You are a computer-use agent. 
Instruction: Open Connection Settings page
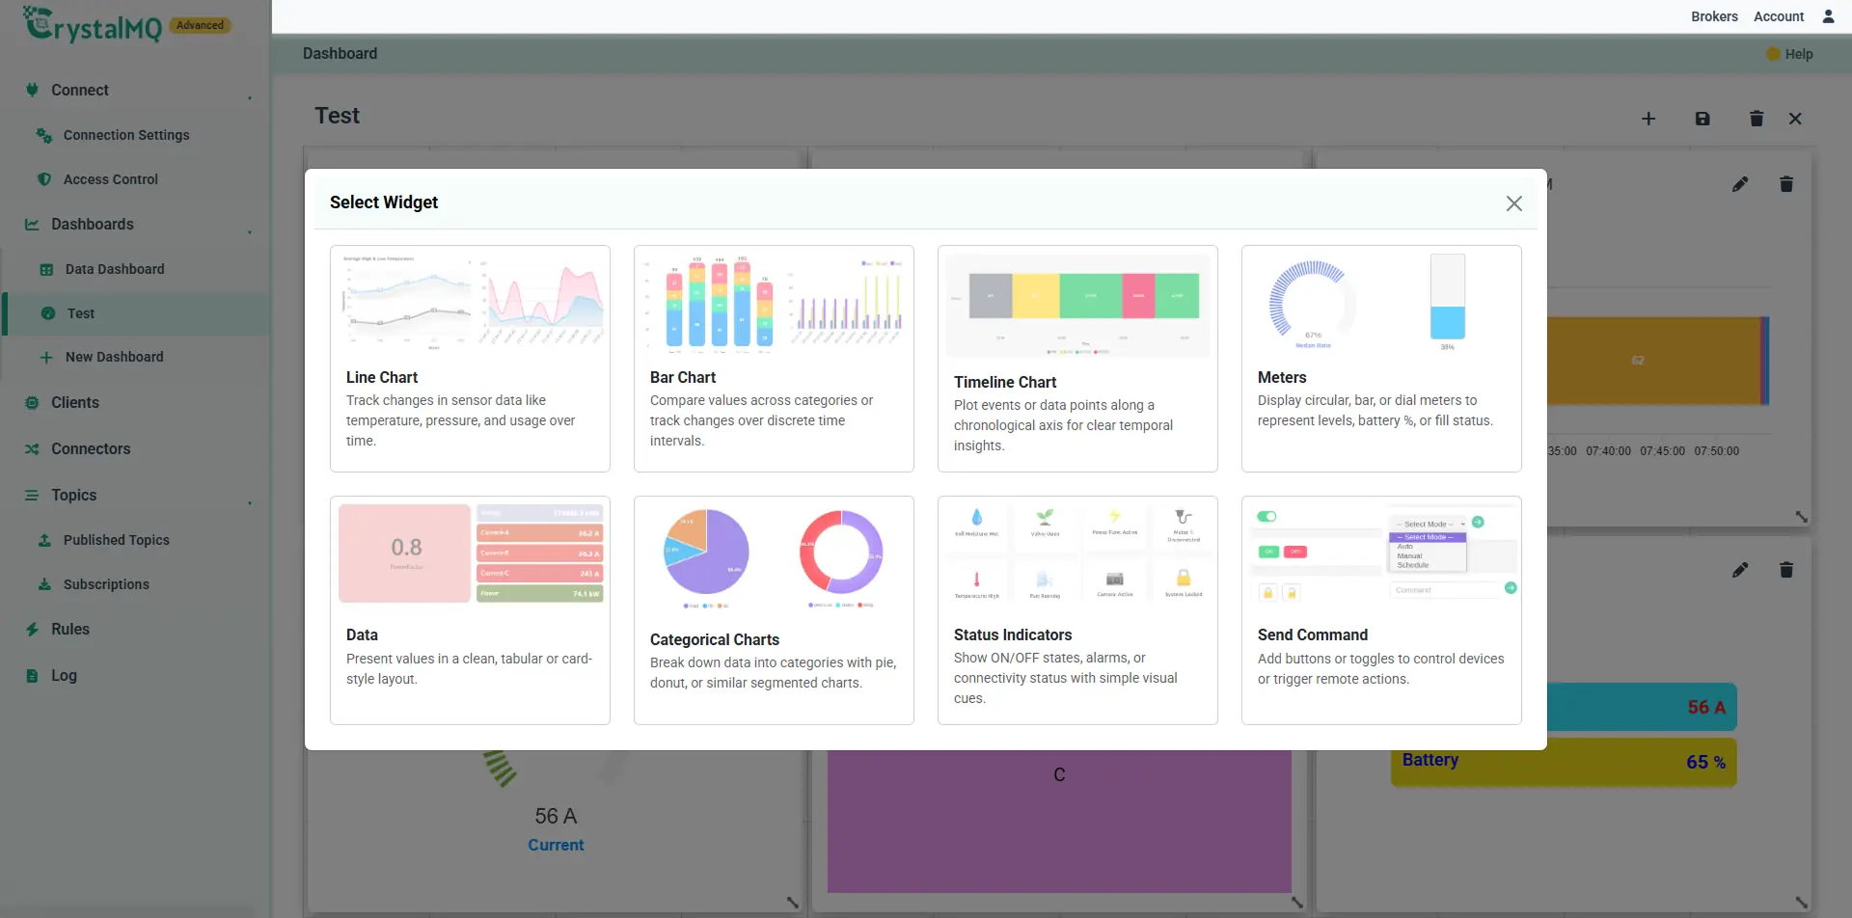[x=126, y=135]
